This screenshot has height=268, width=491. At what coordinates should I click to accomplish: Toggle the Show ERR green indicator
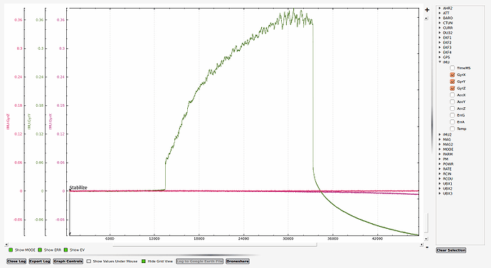pyautogui.click(x=40, y=250)
